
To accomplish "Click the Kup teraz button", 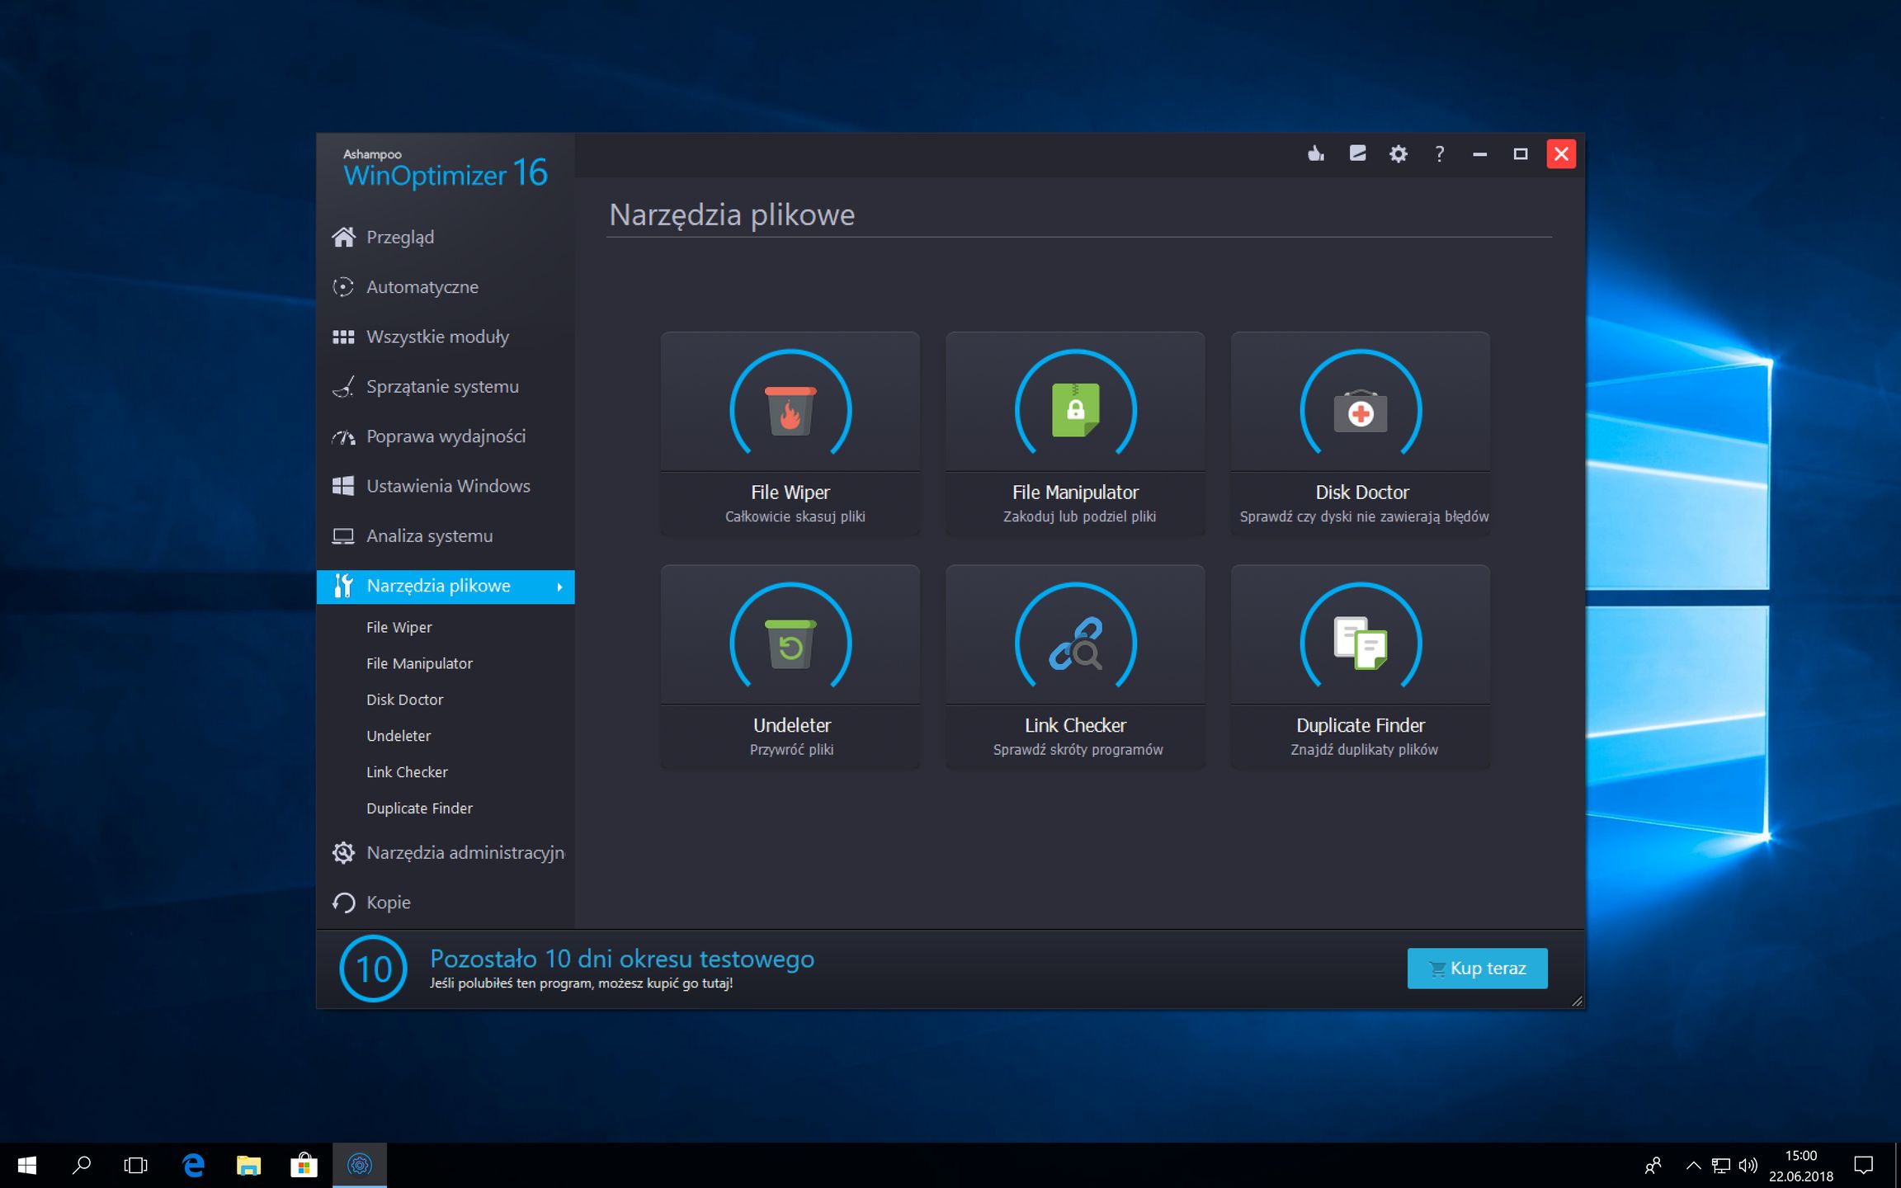I will (1477, 968).
